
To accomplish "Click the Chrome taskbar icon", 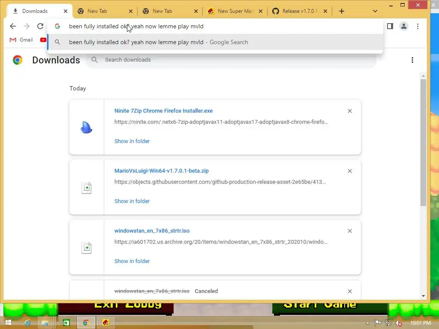I will [x=86, y=323].
